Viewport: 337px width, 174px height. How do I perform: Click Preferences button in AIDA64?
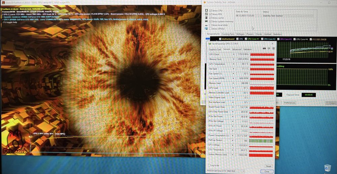pos(289,103)
